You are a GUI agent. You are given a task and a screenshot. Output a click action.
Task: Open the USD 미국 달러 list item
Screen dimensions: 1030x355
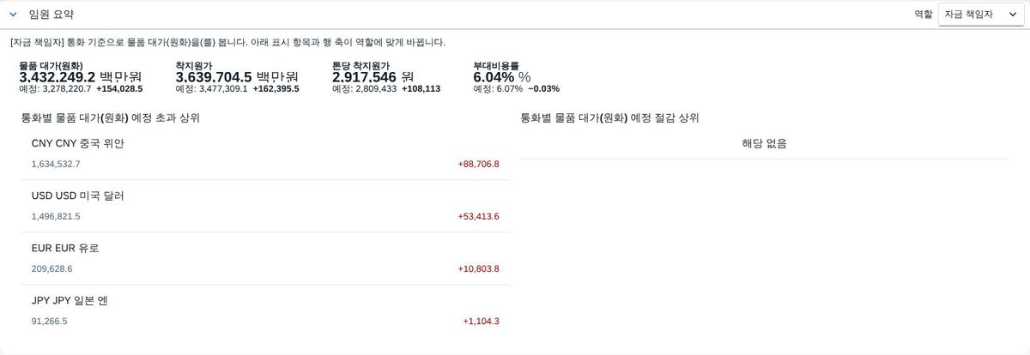pyautogui.click(x=265, y=206)
